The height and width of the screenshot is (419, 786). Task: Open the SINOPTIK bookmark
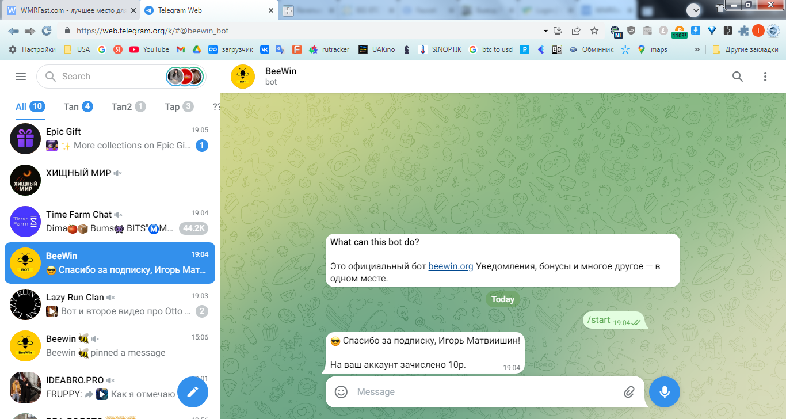(441, 49)
